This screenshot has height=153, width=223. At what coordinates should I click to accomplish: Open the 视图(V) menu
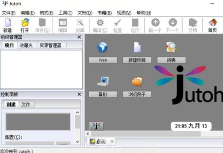124,13
